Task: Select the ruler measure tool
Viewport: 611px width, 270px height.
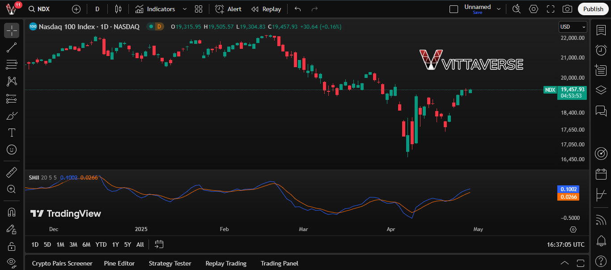Action: (12, 172)
